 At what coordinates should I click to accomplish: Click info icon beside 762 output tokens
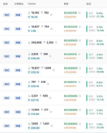tap(51, 15)
